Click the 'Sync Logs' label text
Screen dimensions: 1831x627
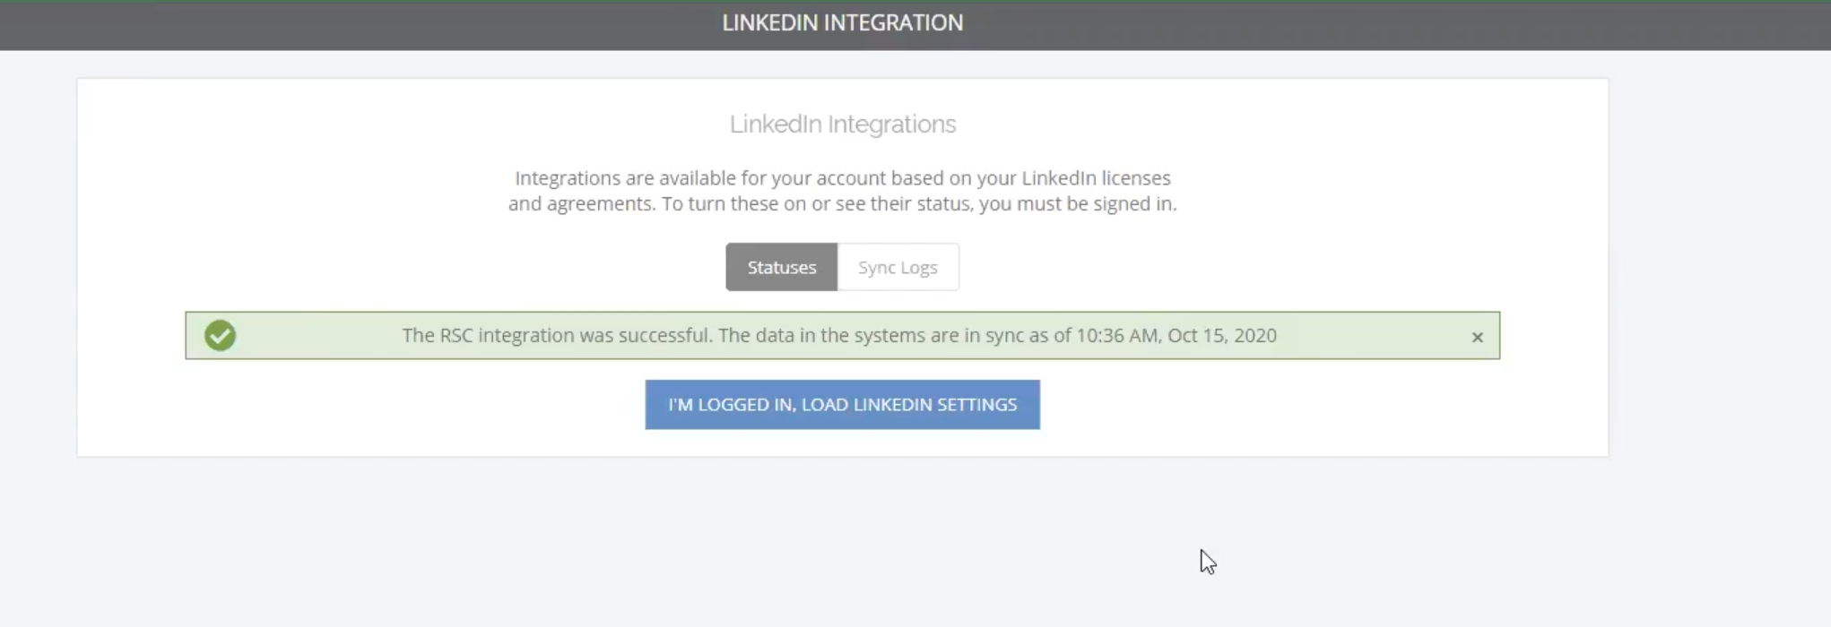898,267
